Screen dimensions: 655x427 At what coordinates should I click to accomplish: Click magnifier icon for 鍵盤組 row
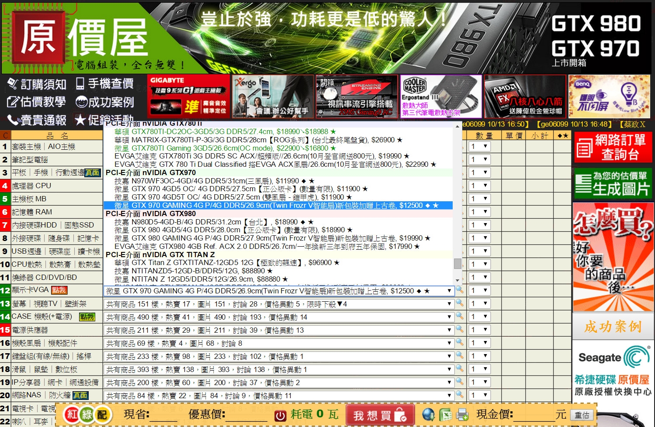click(460, 355)
